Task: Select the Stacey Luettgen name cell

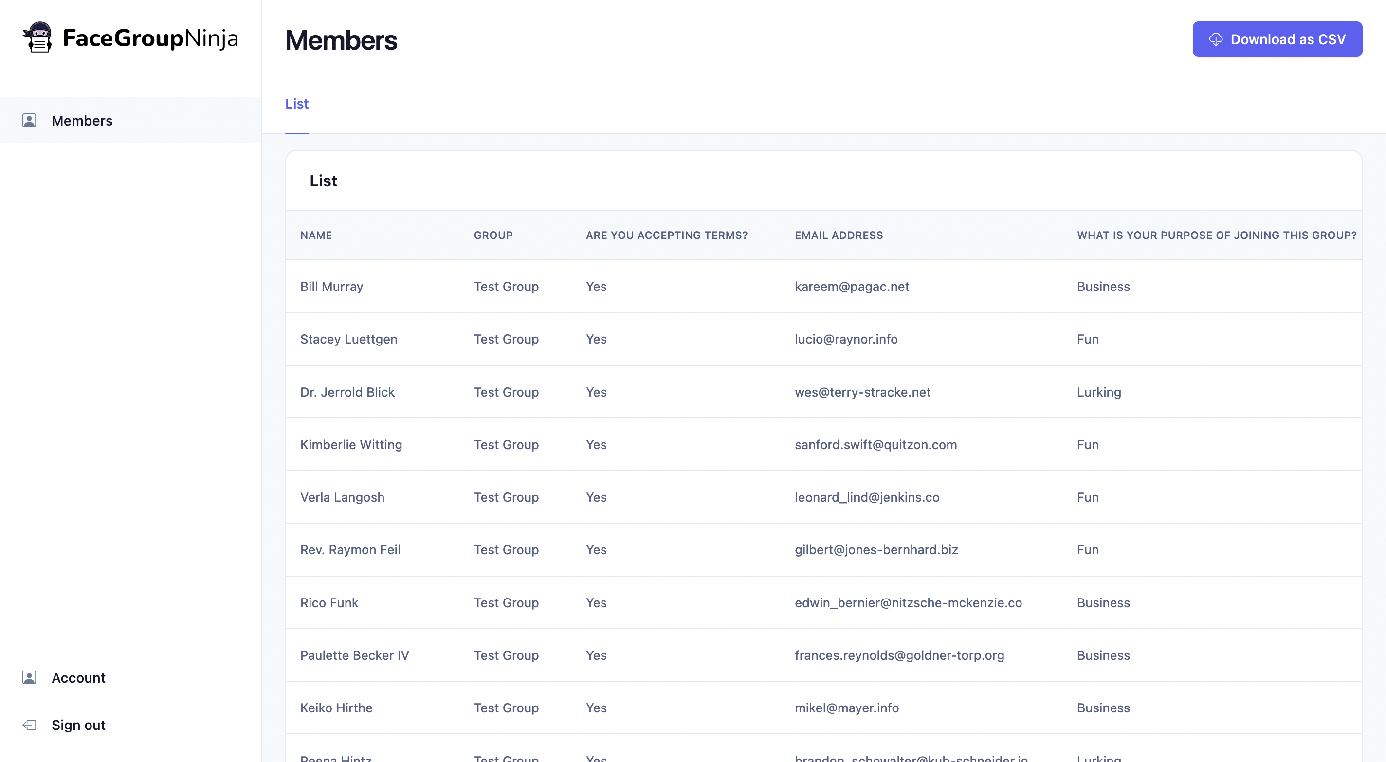Action: point(348,339)
